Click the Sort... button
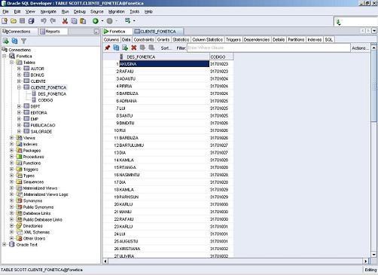 point(166,47)
